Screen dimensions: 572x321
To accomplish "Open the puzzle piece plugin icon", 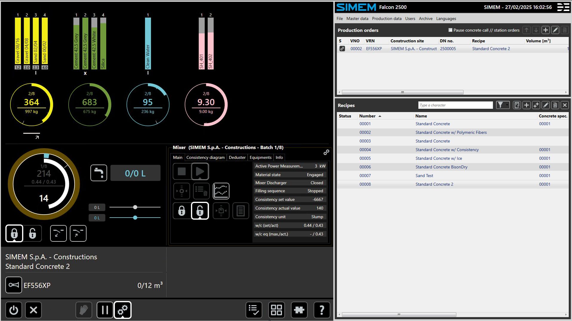I will point(299,310).
